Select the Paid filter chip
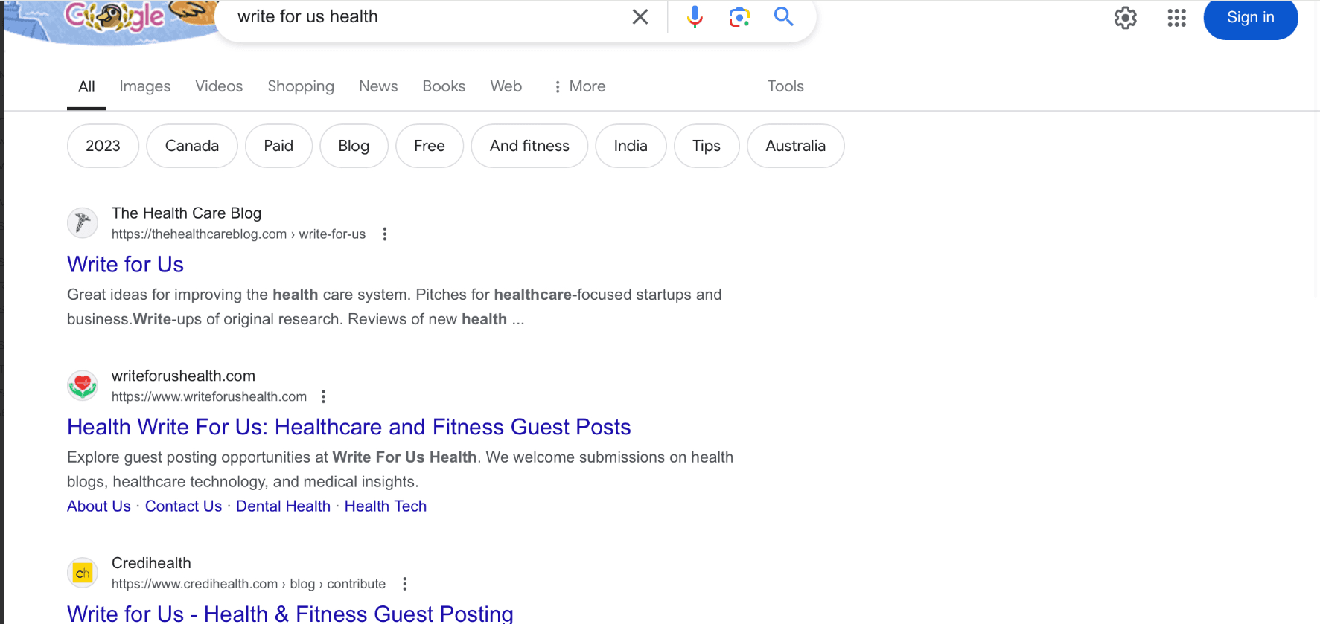Viewport: 1320px width, 624px height. point(278,146)
